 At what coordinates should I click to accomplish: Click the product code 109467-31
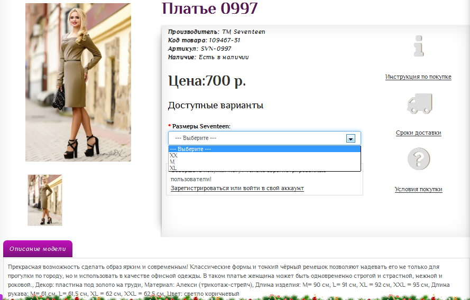[x=224, y=40]
